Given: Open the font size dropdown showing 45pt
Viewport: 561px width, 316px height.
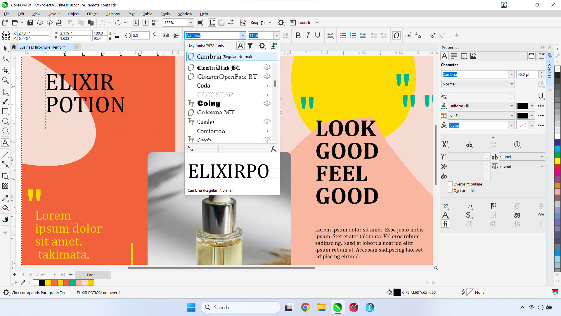Looking at the screenshot, I should pyautogui.click(x=277, y=35).
